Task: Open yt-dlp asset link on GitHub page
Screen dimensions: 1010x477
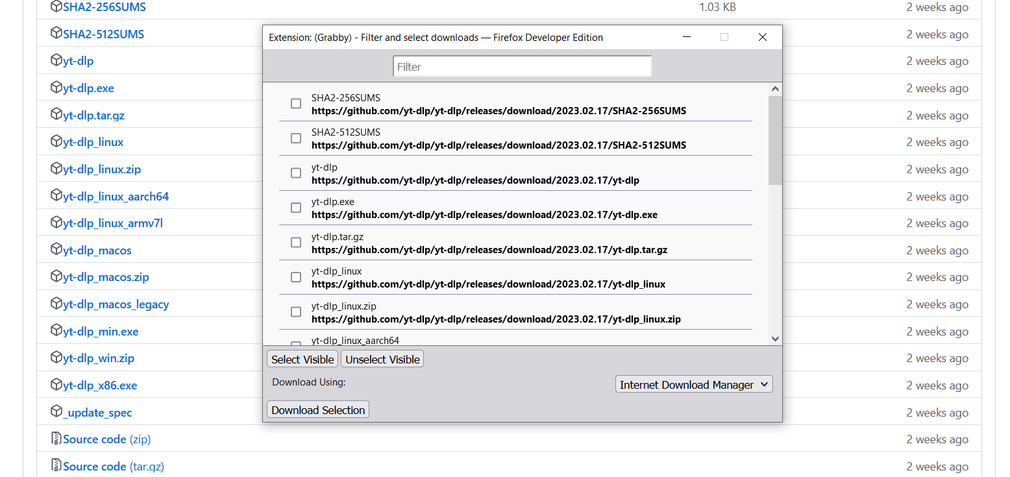Action: (x=79, y=61)
